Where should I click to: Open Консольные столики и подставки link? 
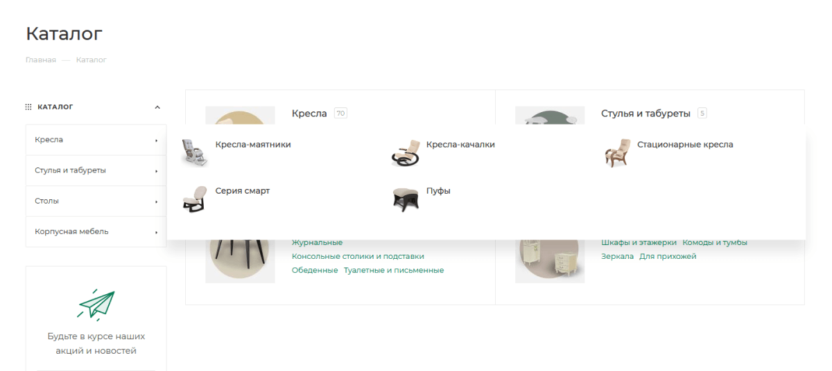click(358, 256)
